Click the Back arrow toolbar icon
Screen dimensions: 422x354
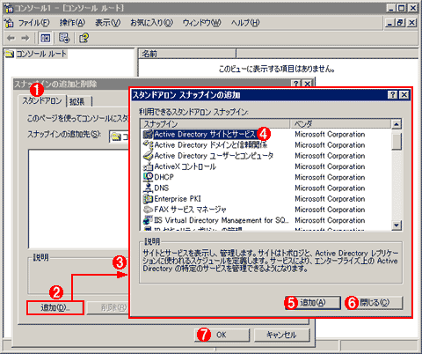tap(11, 38)
